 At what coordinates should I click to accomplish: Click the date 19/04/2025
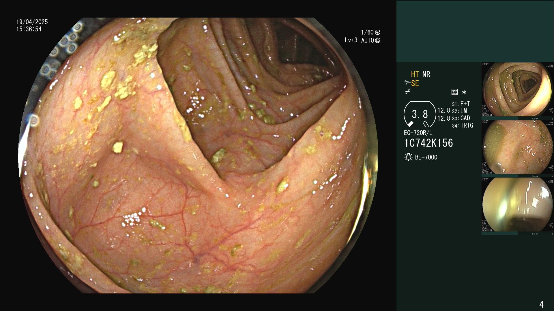(32, 22)
